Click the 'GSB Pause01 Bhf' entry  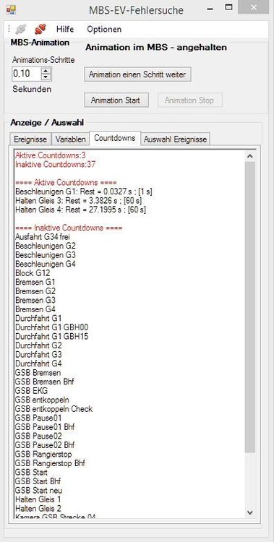pyautogui.click(x=45, y=427)
